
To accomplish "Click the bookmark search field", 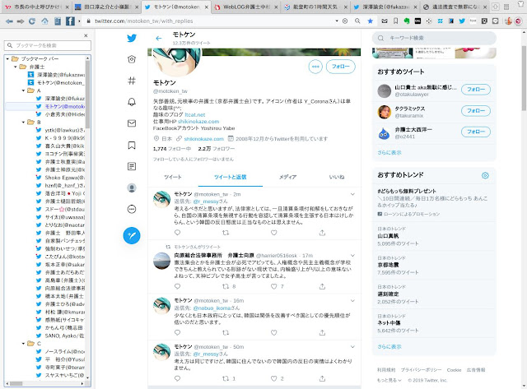I will pos(48,45).
